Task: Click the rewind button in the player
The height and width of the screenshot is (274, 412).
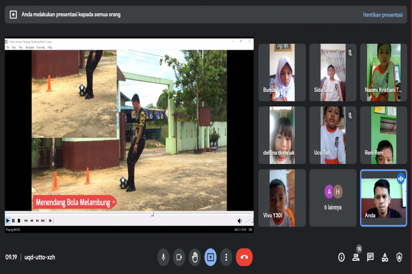Action: click(x=32, y=221)
